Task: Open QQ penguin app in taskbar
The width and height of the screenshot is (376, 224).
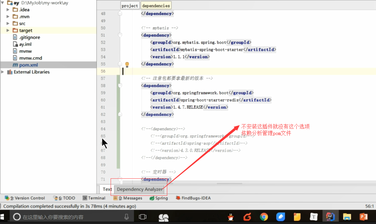Action: (x=231, y=217)
